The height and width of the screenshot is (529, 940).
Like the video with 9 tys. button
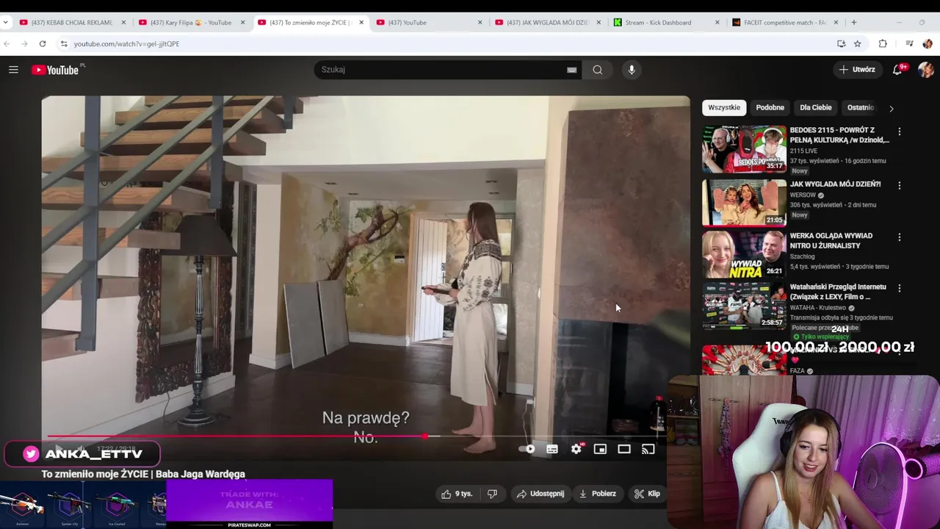coord(457,494)
